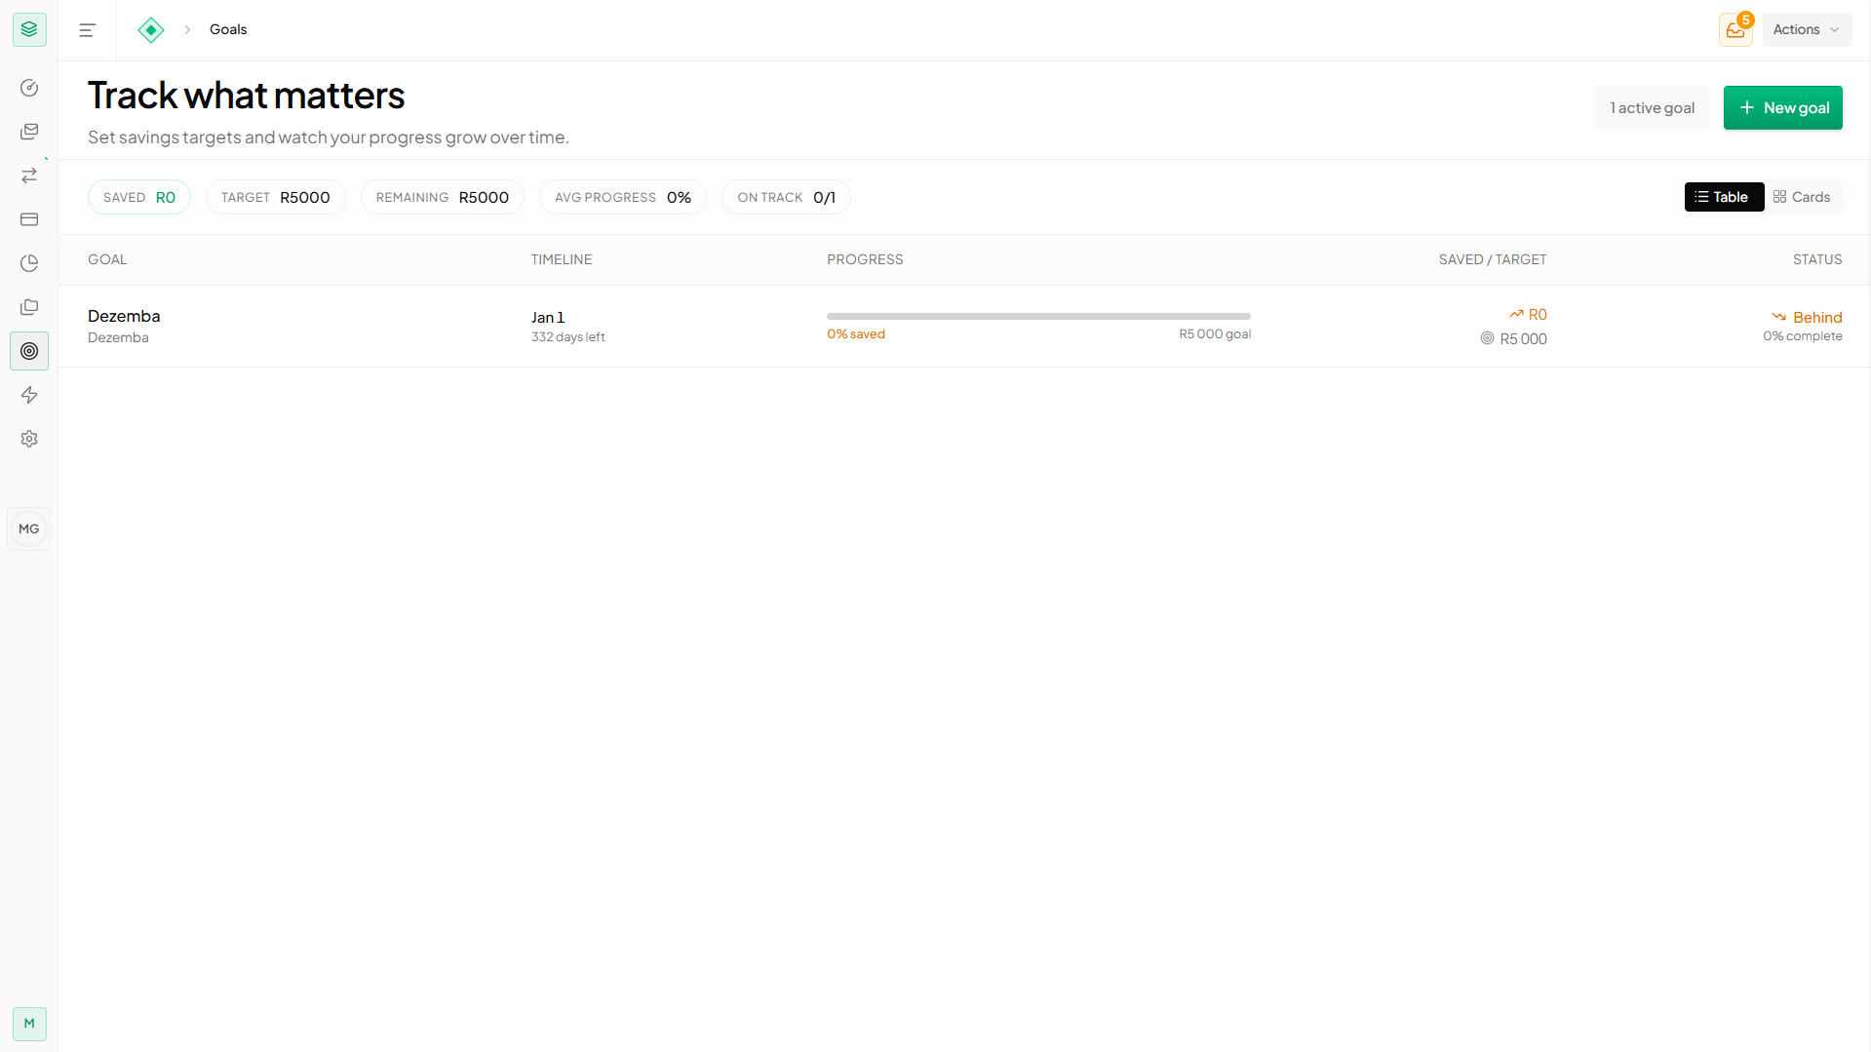Keep Table view selected for goals
The height and width of the screenshot is (1052, 1871).
click(x=1723, y=197)
